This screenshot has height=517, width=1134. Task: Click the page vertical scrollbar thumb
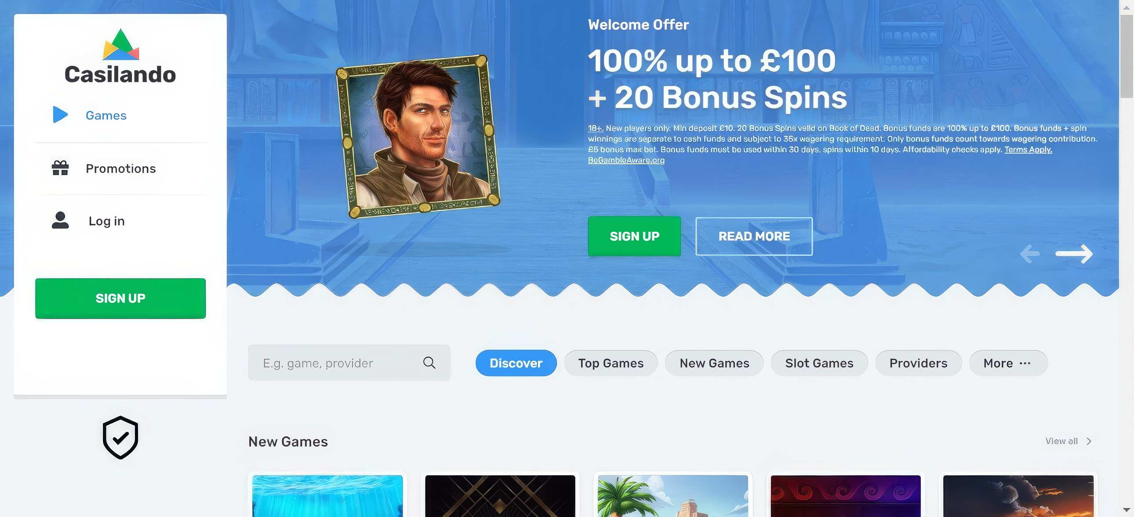pyautogui.click(x=1127, y=55)
